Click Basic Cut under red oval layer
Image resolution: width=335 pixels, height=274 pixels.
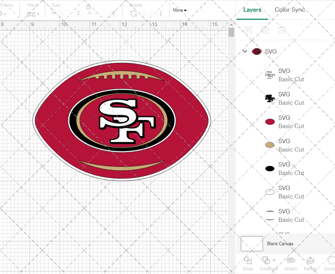(291, 126)
